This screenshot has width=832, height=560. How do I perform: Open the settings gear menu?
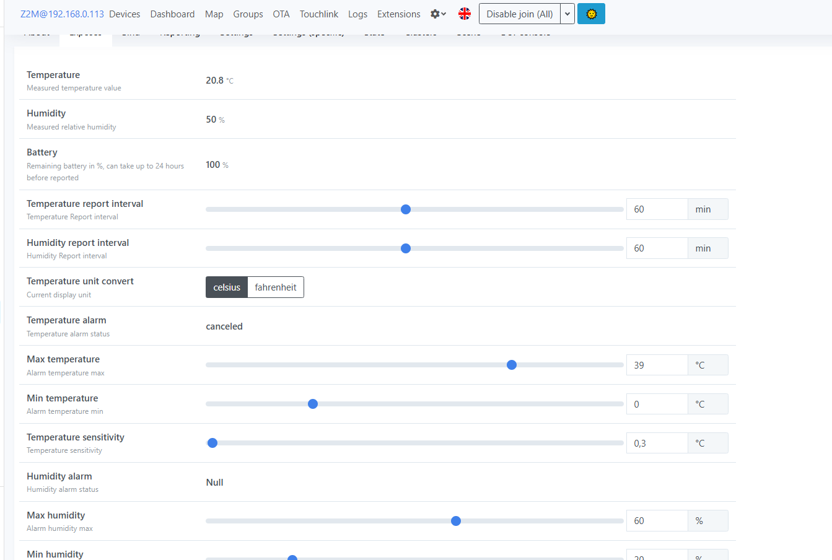click(x=438, y=14)
